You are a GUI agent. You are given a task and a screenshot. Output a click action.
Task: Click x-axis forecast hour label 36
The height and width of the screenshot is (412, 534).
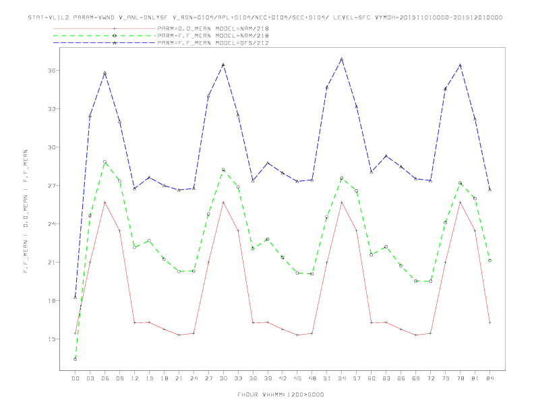click(253, 378)
